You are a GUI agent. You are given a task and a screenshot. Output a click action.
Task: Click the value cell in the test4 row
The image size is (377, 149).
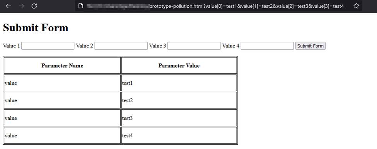[62, 135]
